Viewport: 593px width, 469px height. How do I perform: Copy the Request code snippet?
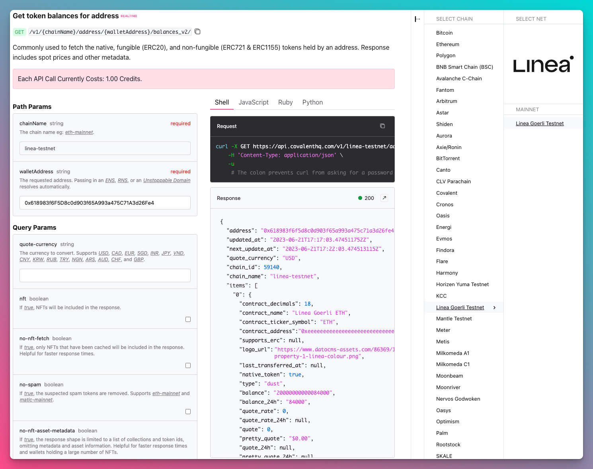[x=382, y=126]
